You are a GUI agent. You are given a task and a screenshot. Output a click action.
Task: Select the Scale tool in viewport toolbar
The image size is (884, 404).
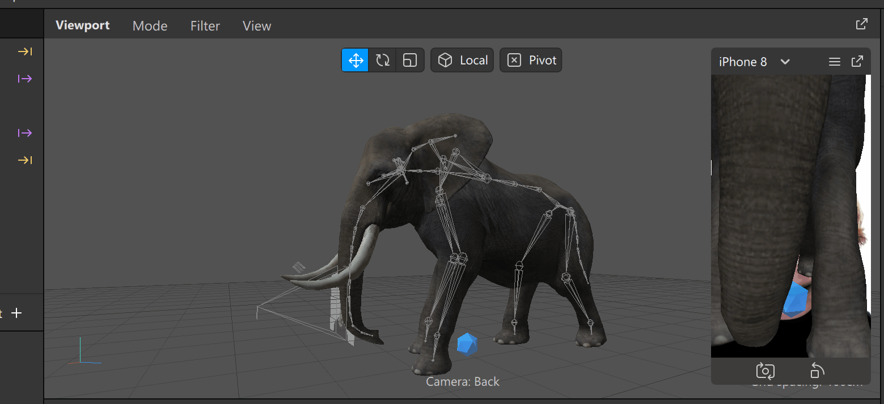(x=409, y=60)
